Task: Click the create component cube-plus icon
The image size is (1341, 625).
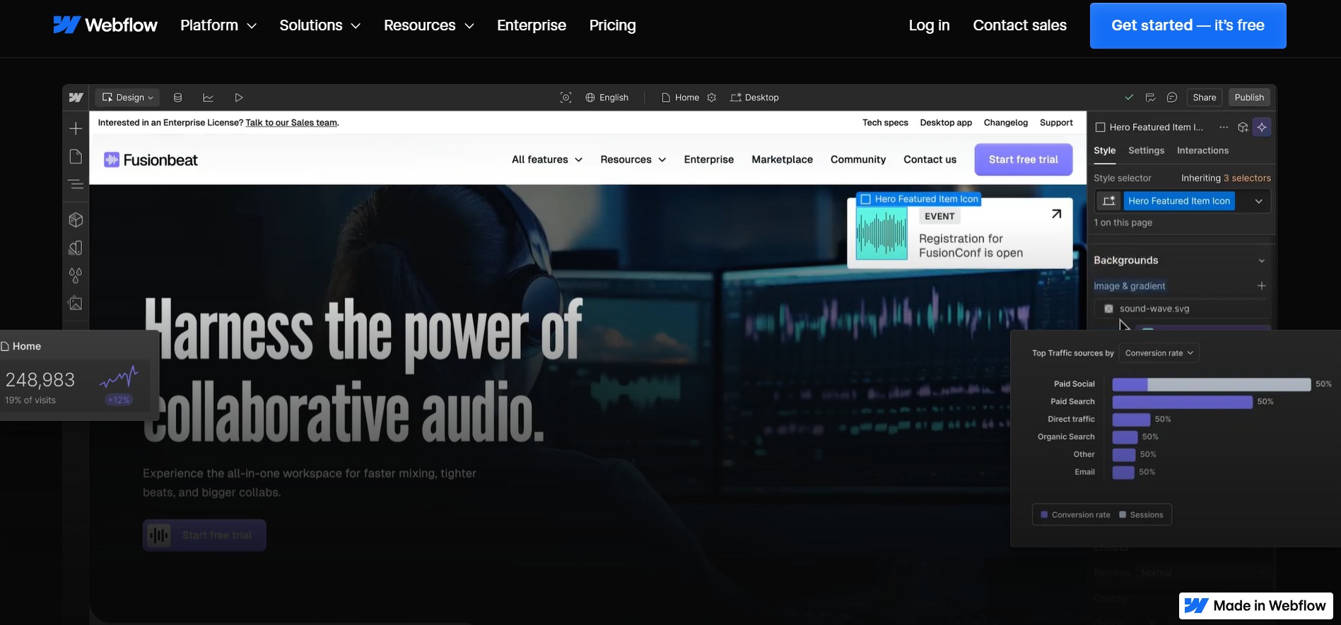Action: tap(1243, 127)
